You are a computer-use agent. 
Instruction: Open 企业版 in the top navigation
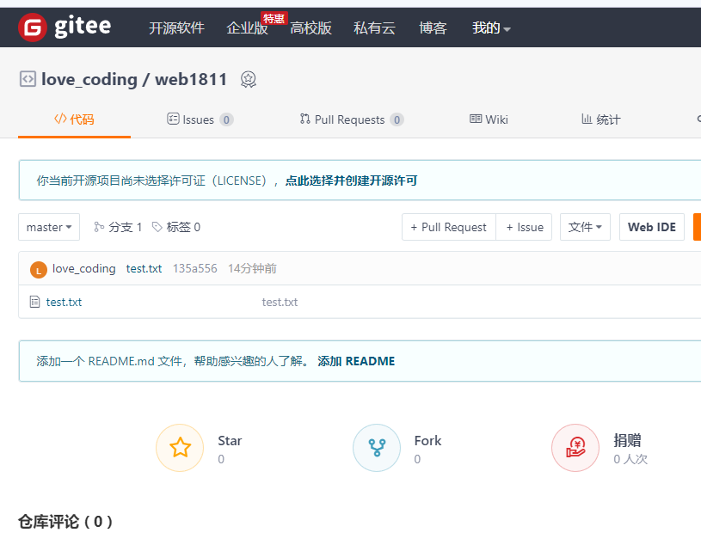pos(247,28)
